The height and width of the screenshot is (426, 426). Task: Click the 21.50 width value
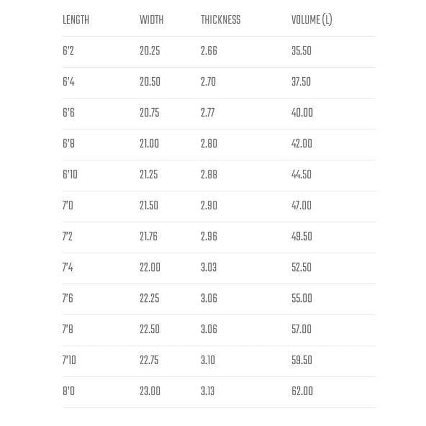pyautogui.click(x=149, y=206)
